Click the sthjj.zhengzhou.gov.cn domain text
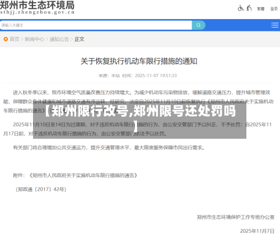The width and height of the screenshot is (280, 240). pyautogui.click(x=38, y=12)
